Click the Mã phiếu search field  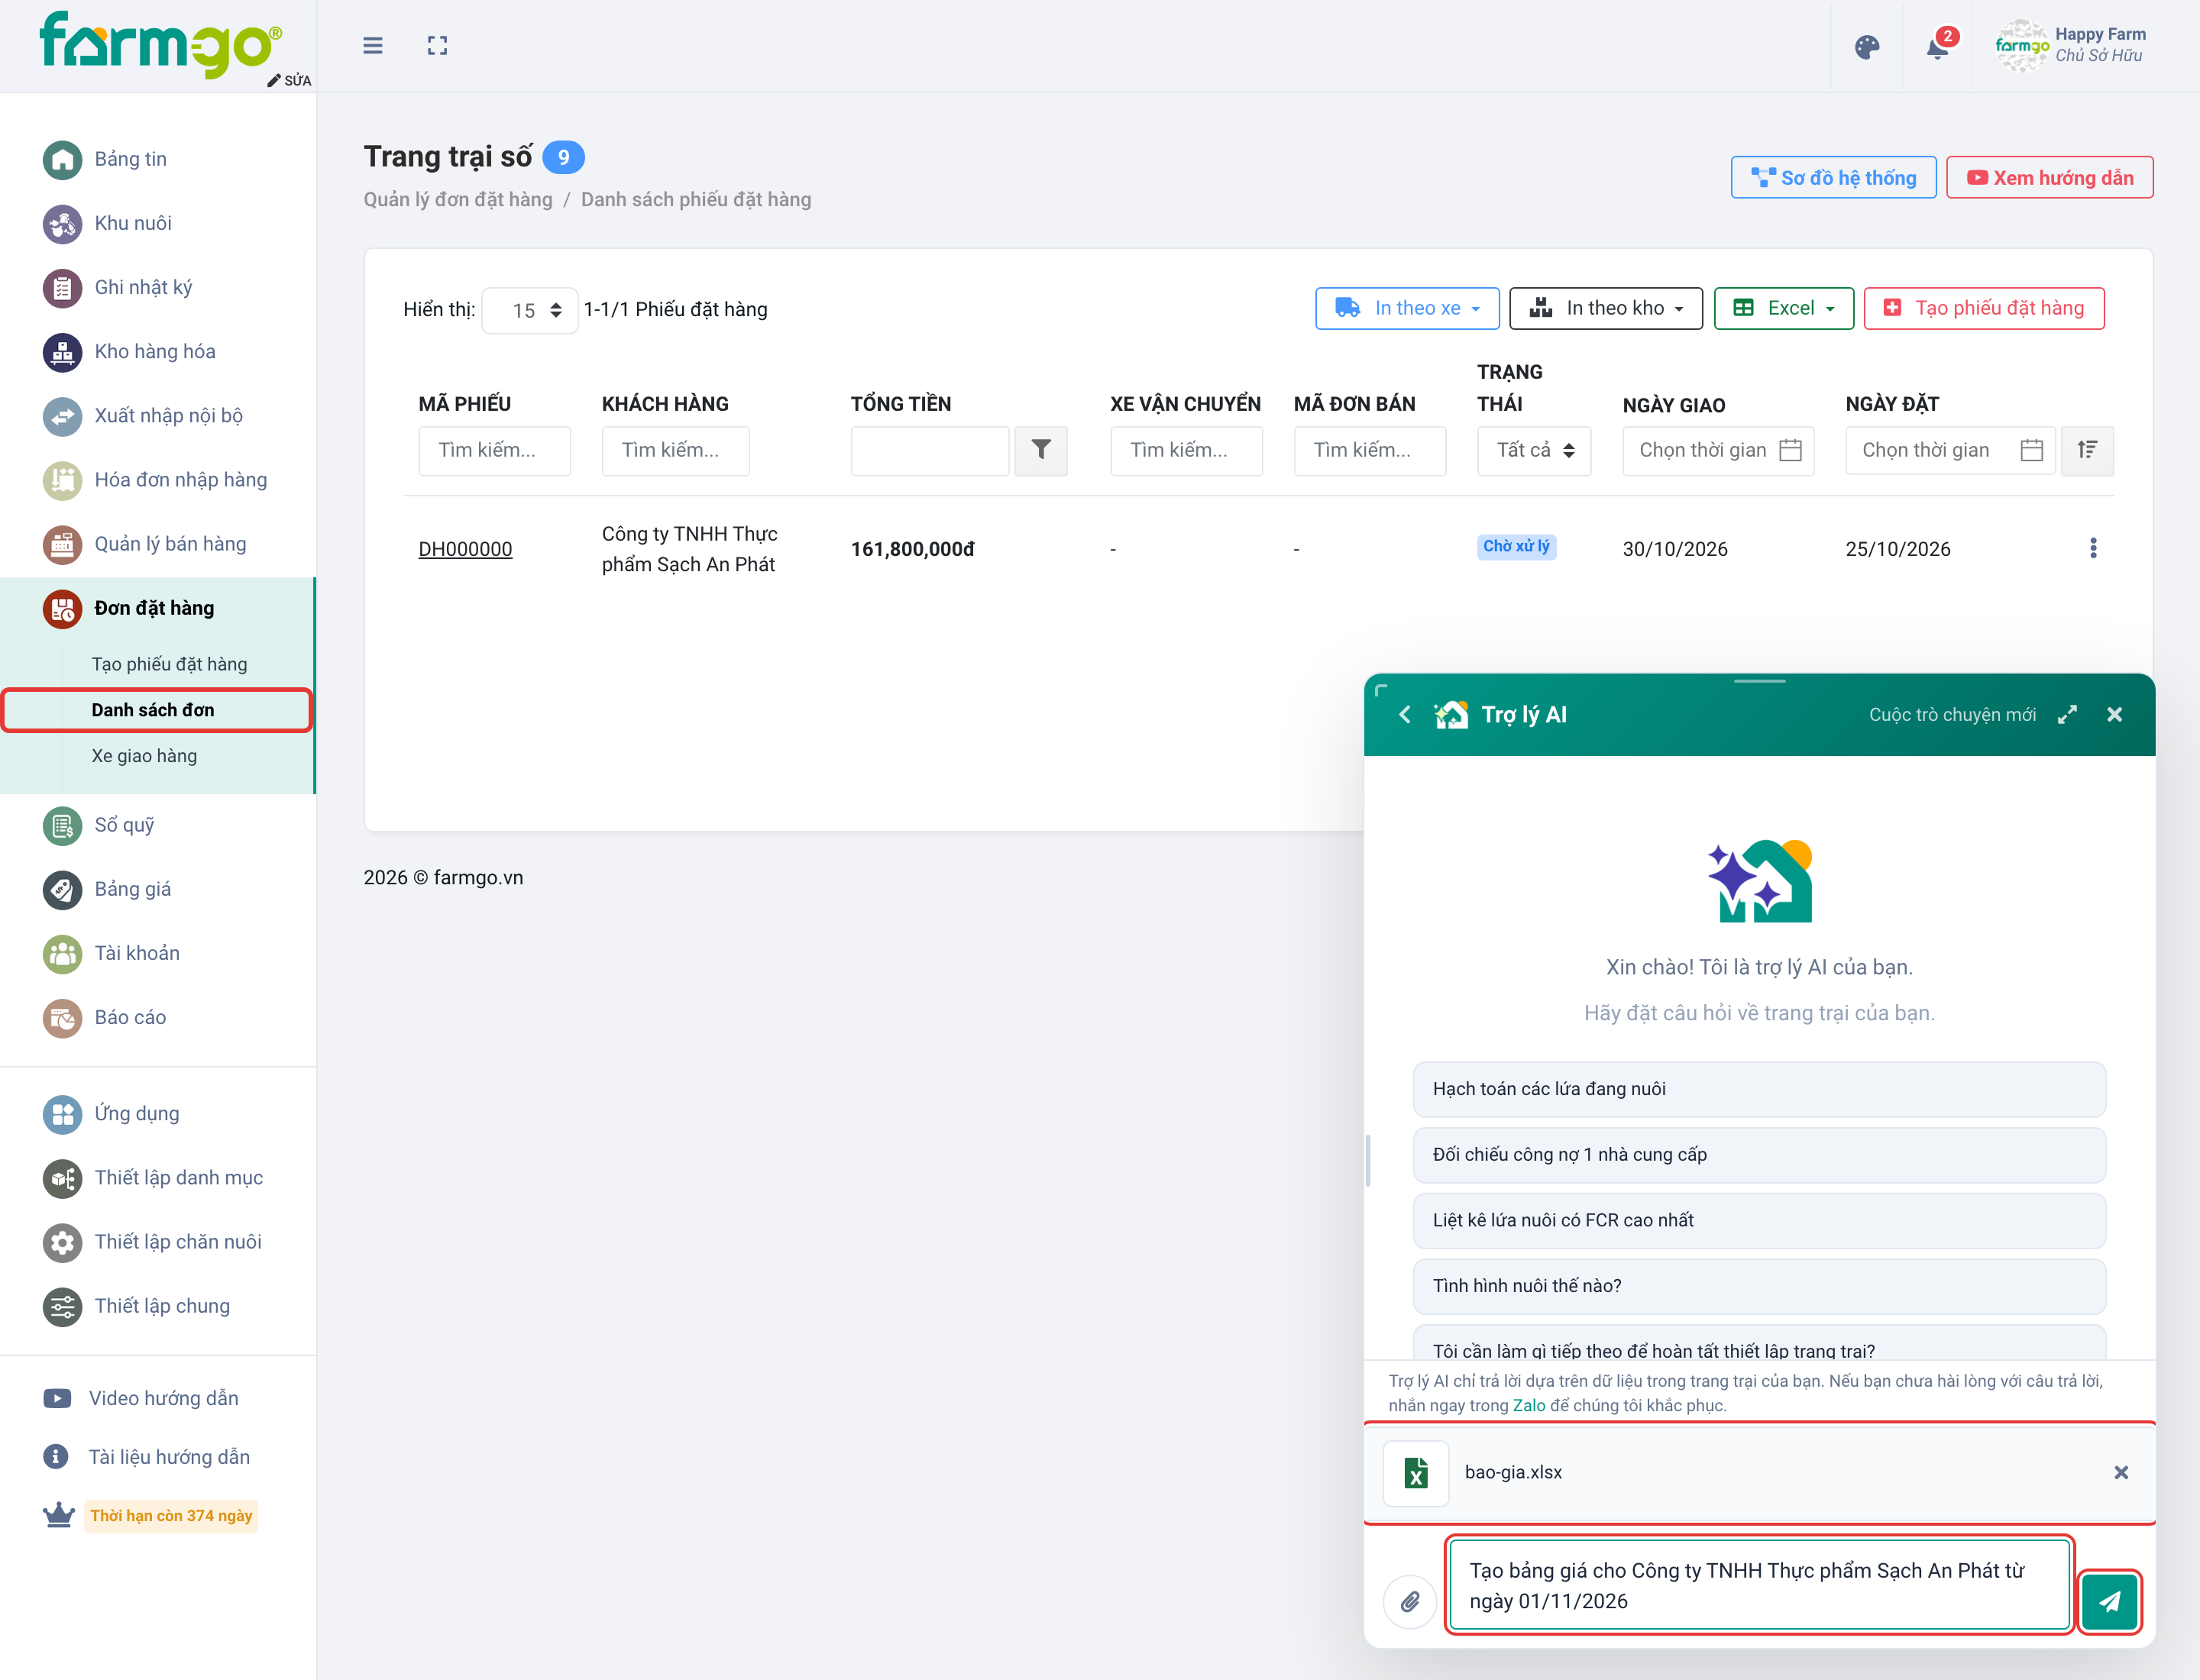click(x=494, y=450)
